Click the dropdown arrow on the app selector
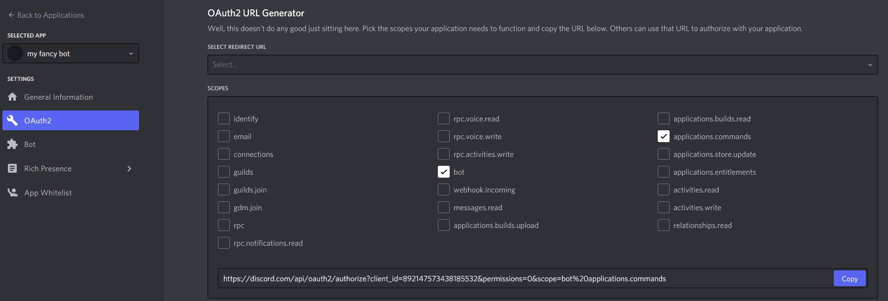The image size is (888, 301). pyautogui.click(x=131, y=53)
